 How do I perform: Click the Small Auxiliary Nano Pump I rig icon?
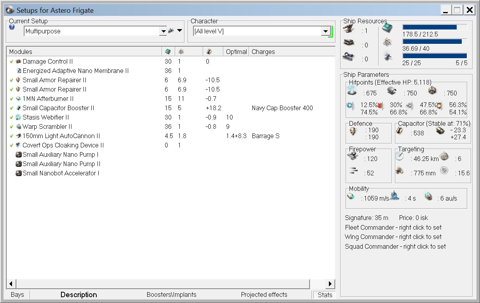click(x=18, y=154)
